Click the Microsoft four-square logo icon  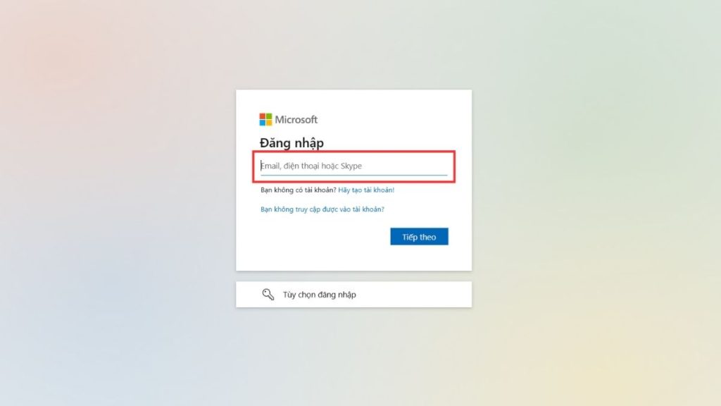(265, 120)
